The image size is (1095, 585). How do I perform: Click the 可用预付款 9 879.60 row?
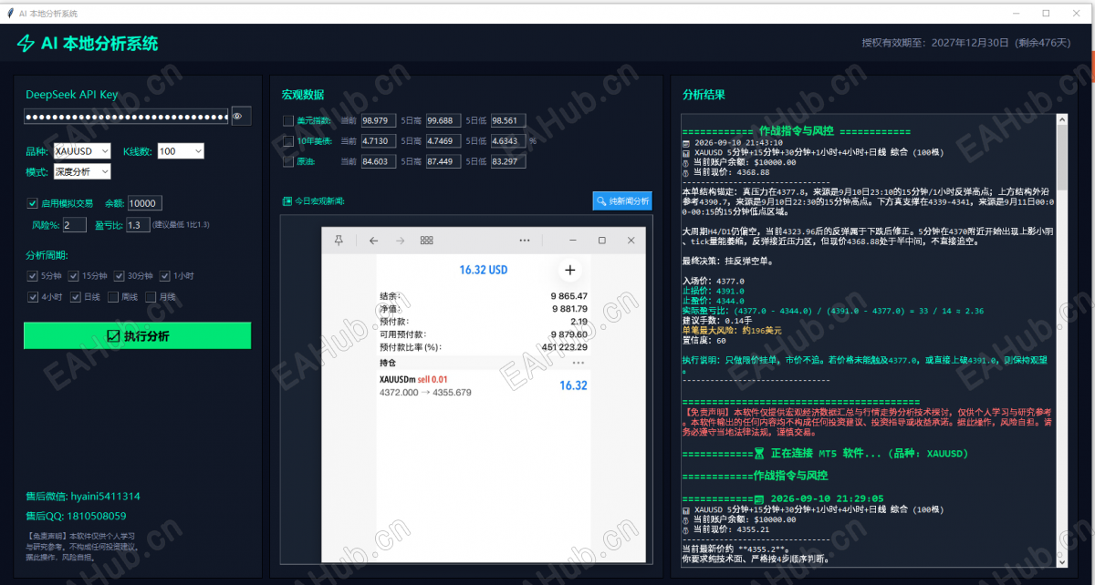tap(484, 334)
